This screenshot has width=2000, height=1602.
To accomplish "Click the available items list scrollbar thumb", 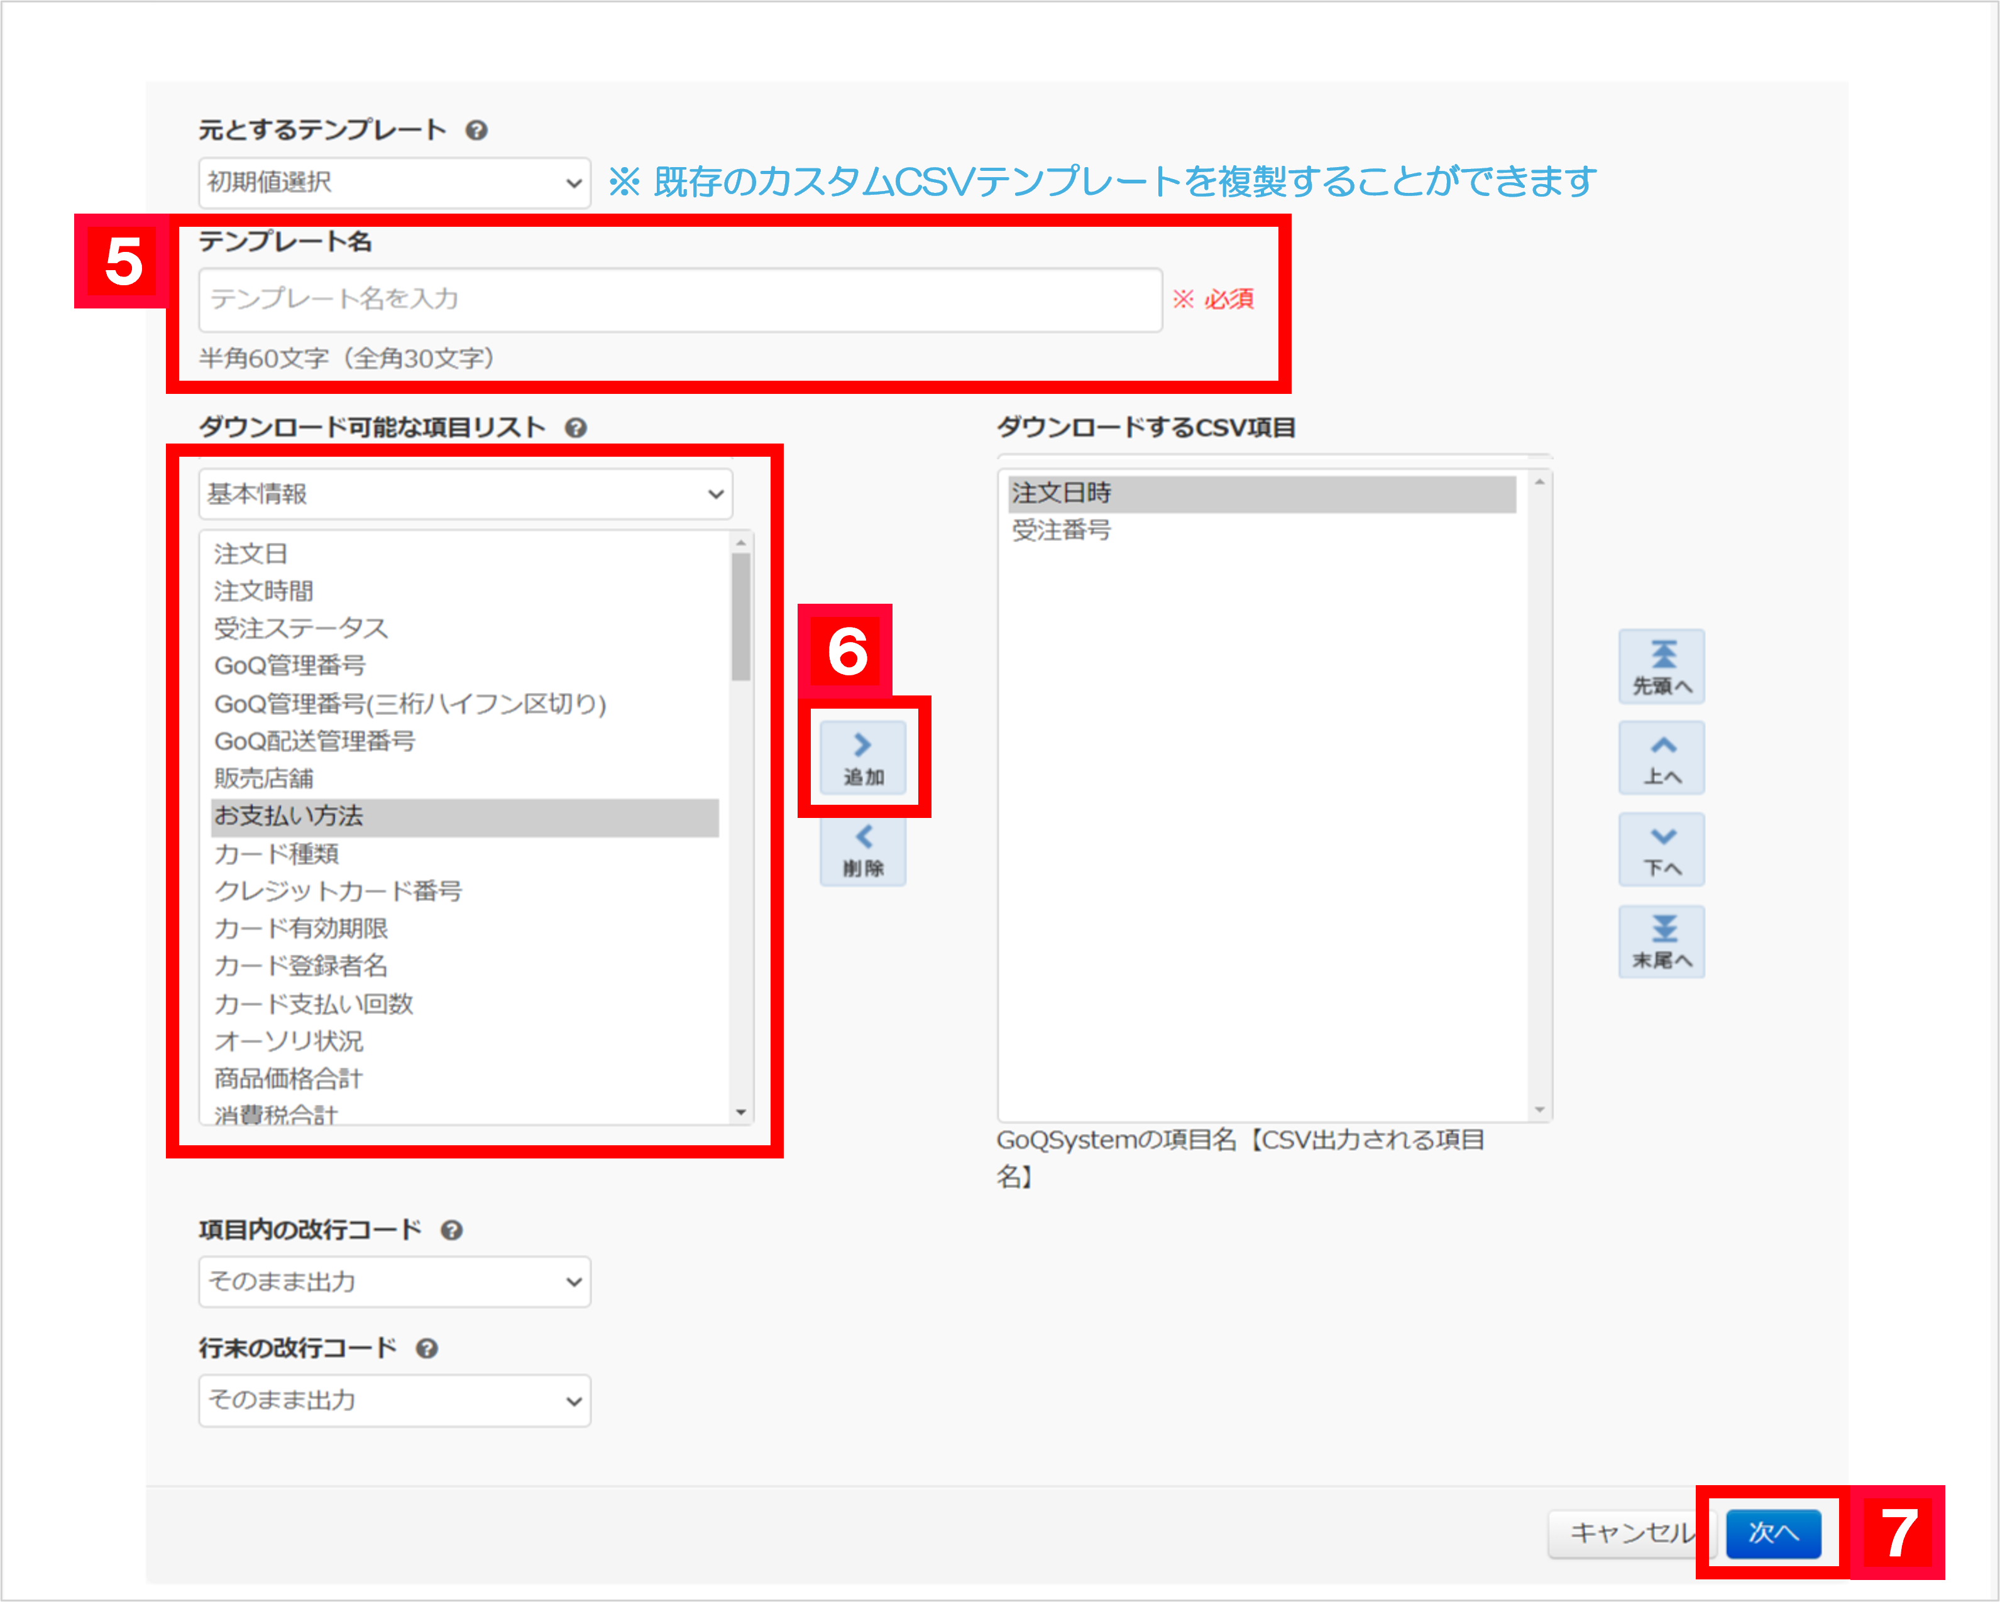I will [740, 616].
